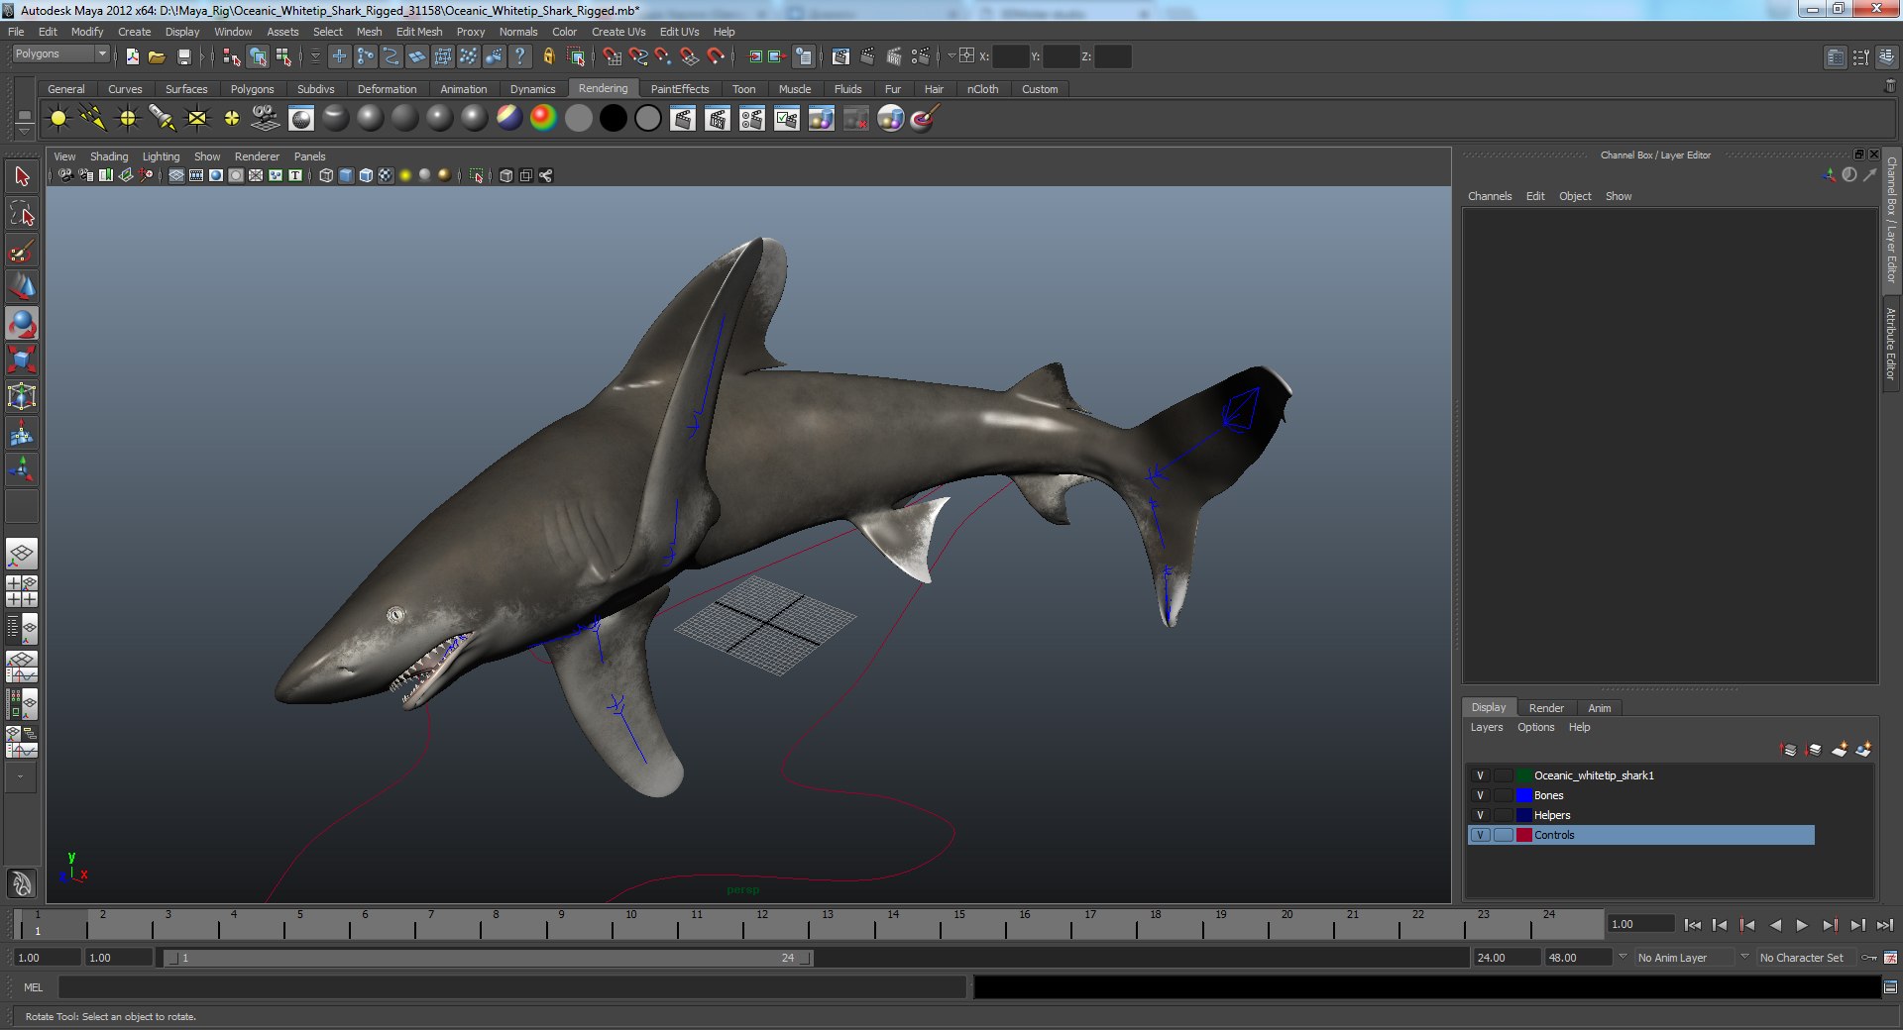This screenshot has width=1903, height=1030.
Task: Toggle visibility of Oceanic_whitetip_shark1 layer
Action: pos(1480,775)
